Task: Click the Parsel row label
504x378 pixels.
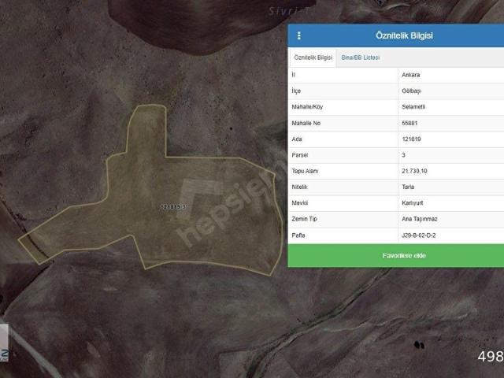Action: click(x=300, y=155)
